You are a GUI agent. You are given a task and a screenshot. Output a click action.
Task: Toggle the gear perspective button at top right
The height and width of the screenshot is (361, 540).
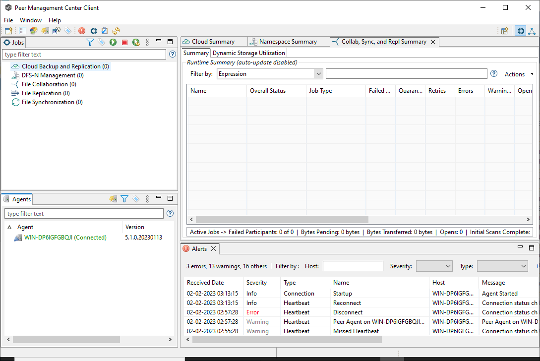pos(521,31)
